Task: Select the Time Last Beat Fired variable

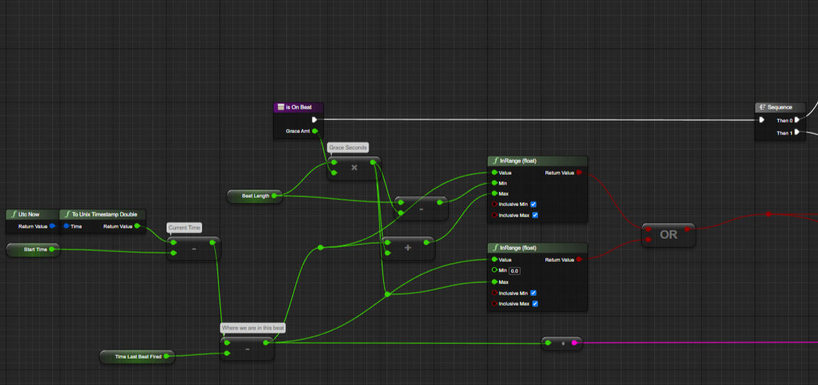Action: coord(139,356)
